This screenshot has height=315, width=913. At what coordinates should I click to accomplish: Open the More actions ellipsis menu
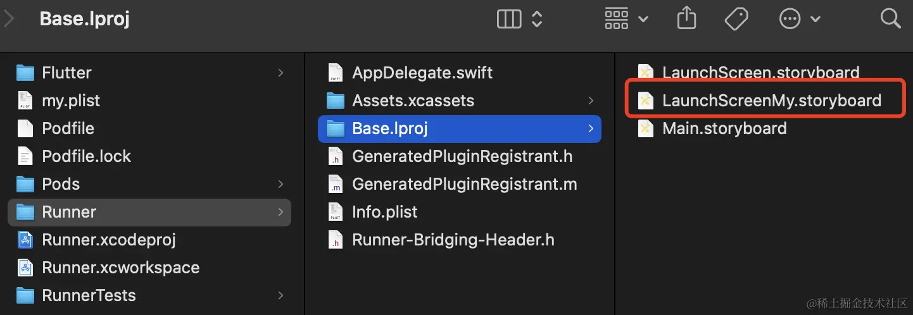click(x=799, y=19)
